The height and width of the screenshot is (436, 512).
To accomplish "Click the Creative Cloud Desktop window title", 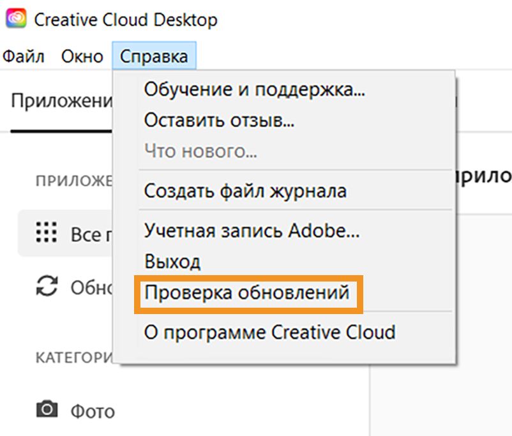I will point(126,20).
